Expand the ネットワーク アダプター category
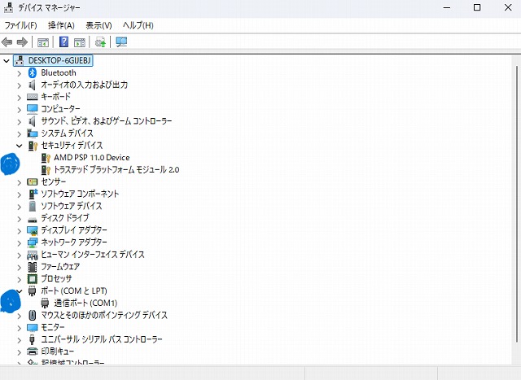This screenshot has height=380, width=521. tap(20, 242)
